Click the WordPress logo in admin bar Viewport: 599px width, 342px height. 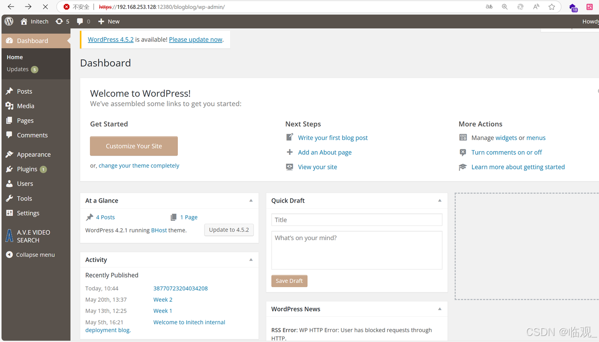[9, 22]
